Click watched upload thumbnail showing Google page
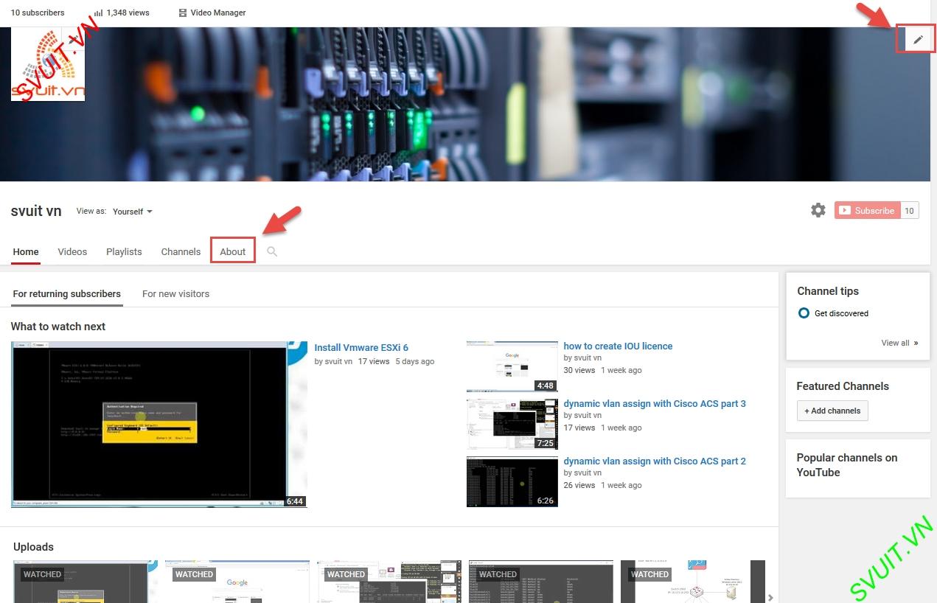The image size is (937, 603). click(x=237, y=582)
